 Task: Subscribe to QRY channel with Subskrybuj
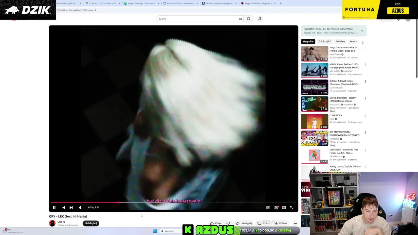coord(91,223)
